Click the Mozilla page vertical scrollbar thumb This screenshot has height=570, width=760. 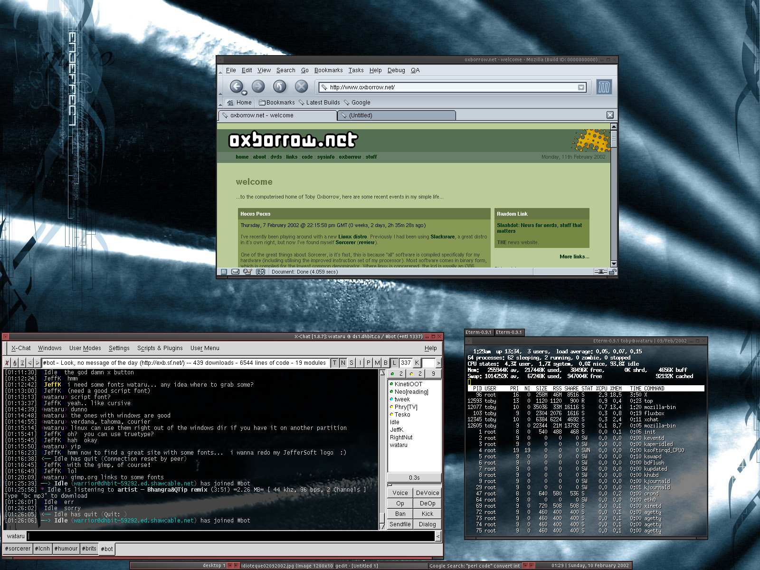(614, 139)
